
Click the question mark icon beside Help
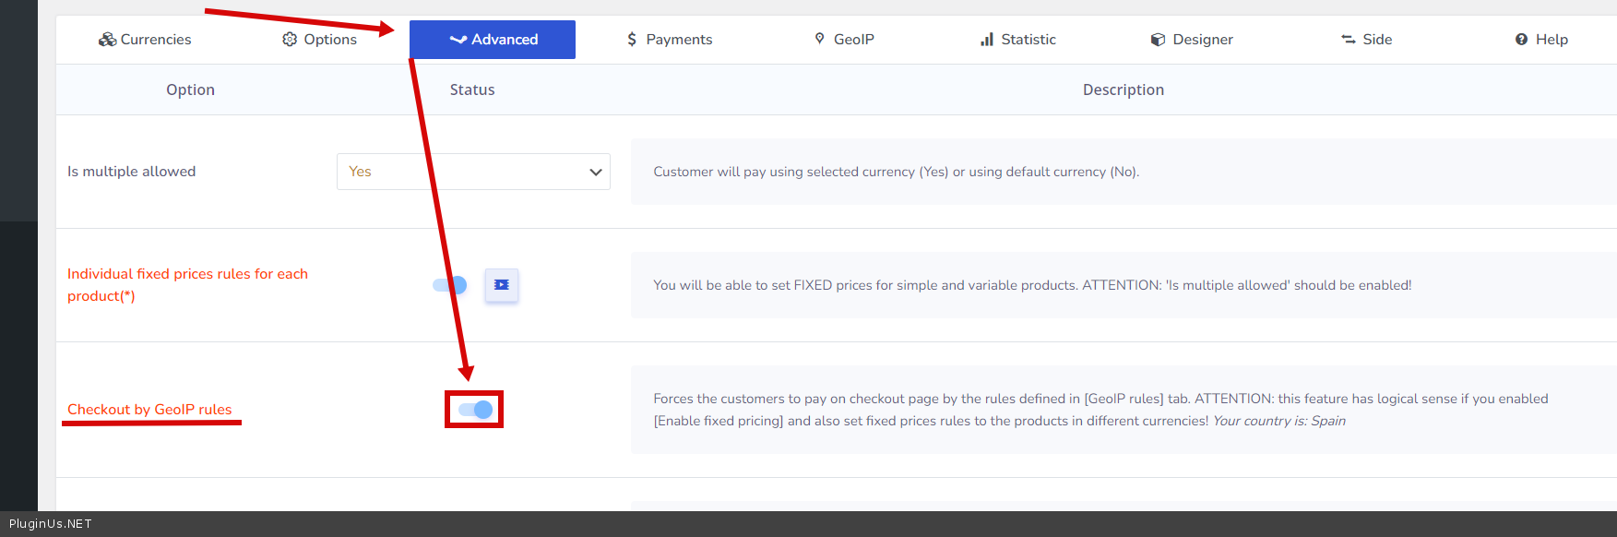pyautogui.click(x=1521, y=40)
